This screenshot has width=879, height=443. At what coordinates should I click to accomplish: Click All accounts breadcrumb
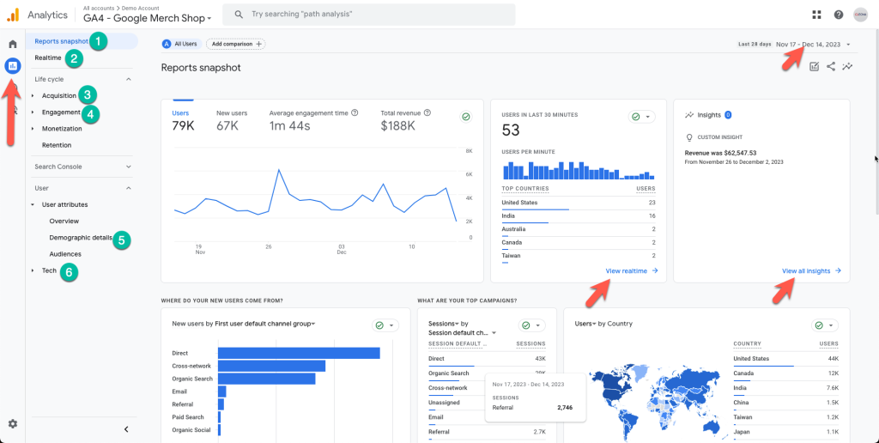[x=98, y=9]
